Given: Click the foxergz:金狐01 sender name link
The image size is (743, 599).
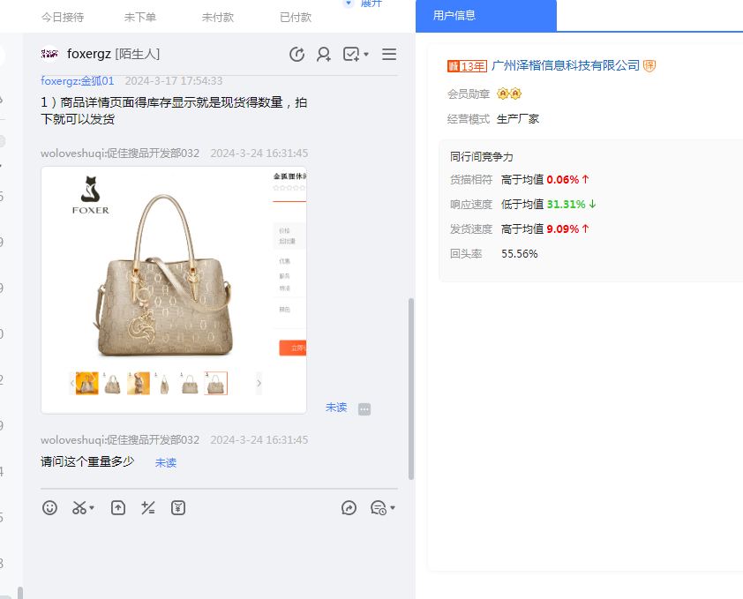Looking at the screenshot, I should tap(78, 81).
